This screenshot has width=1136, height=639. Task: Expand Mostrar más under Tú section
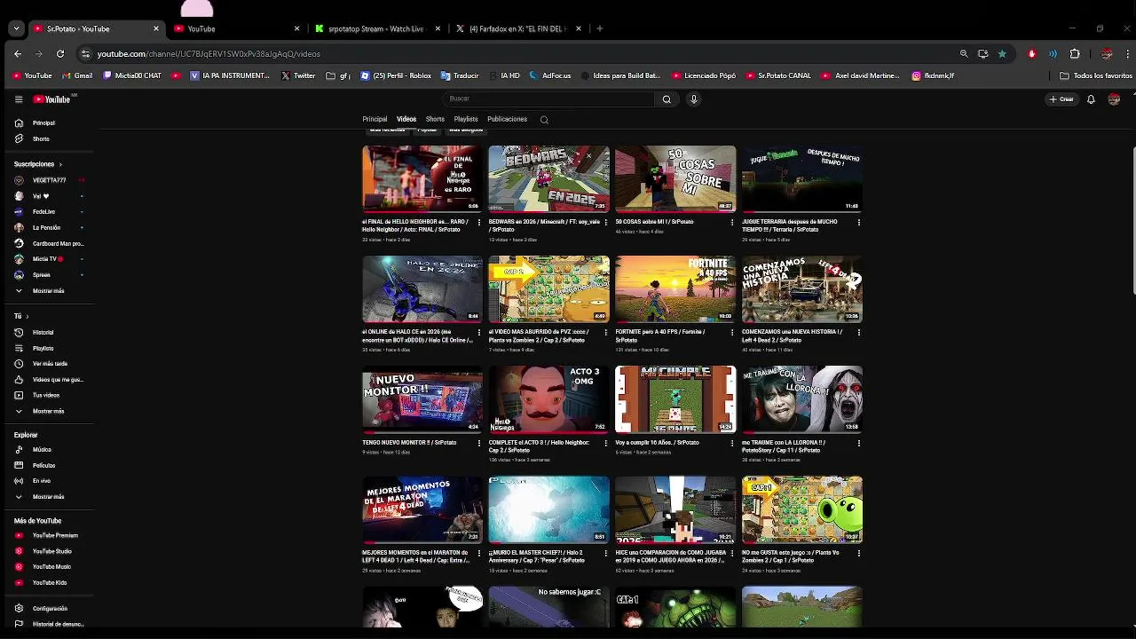(48, 412)
